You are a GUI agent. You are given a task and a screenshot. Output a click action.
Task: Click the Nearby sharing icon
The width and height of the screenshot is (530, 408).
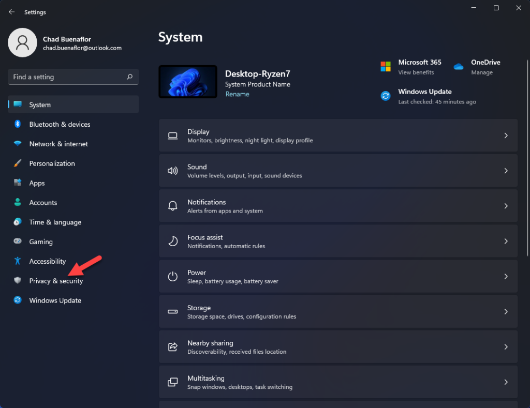[173, 347]
